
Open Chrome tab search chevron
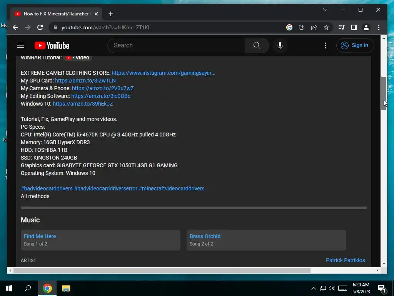tap(325, 10)
